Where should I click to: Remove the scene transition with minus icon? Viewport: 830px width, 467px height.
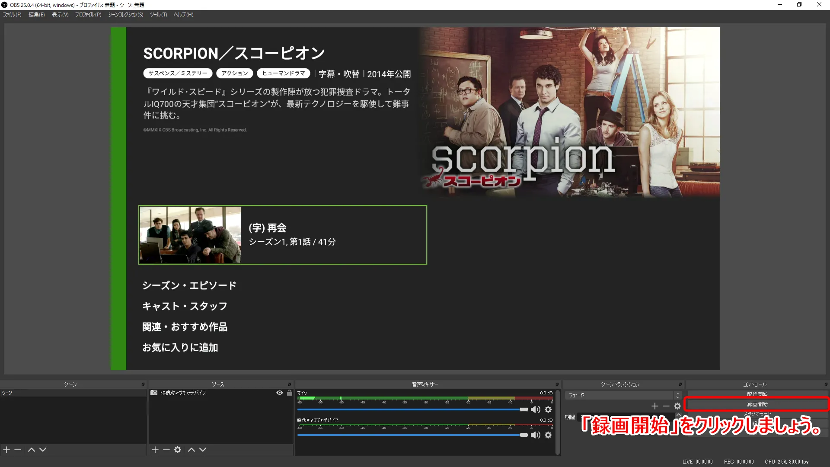click(666, 406)
